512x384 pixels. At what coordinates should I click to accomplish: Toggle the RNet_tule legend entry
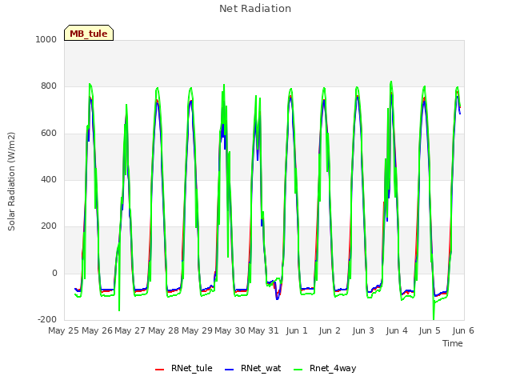click(x=184, y=368)
